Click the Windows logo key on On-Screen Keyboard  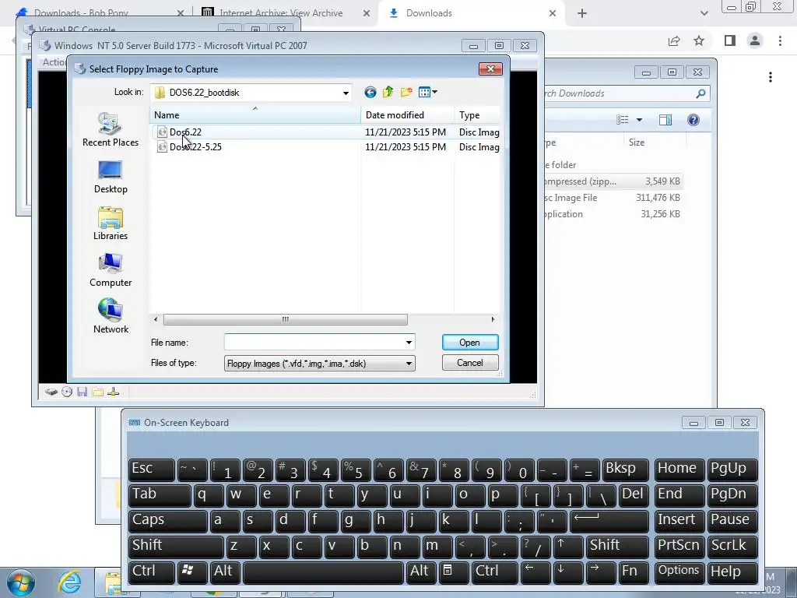[x=192, y=572]
